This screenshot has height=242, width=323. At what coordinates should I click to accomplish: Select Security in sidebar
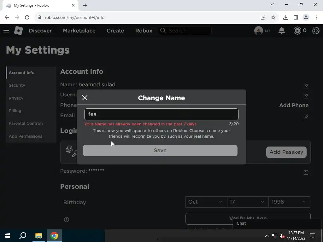[x=31, y=85]
